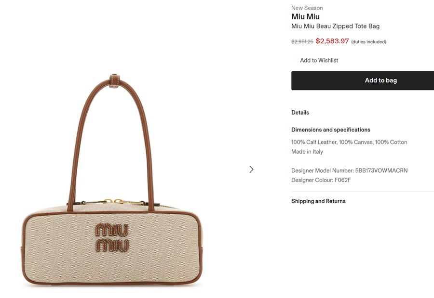Click the Calf Leather composition text
The image size is (434, 298).
[x=313, y=142]
